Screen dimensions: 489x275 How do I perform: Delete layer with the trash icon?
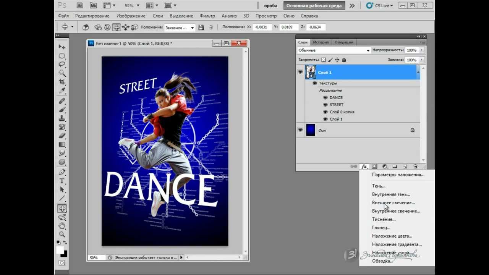[x=416, y=167]
